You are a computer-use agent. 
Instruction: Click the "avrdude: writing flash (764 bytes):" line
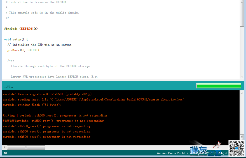(32, 105)
